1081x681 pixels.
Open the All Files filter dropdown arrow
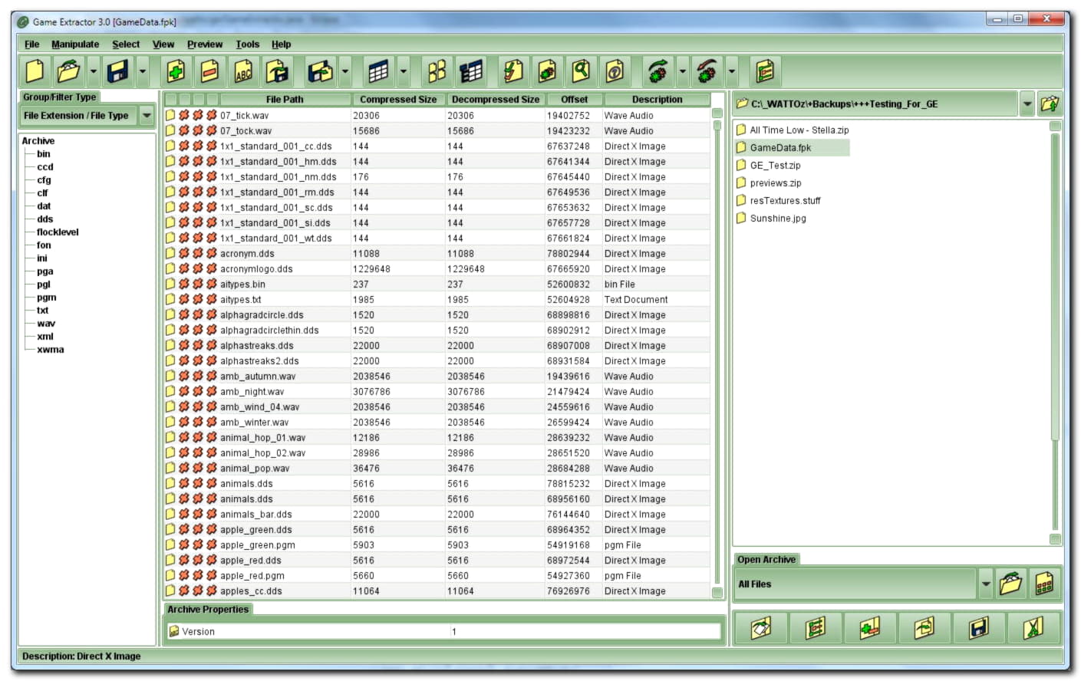986,584
